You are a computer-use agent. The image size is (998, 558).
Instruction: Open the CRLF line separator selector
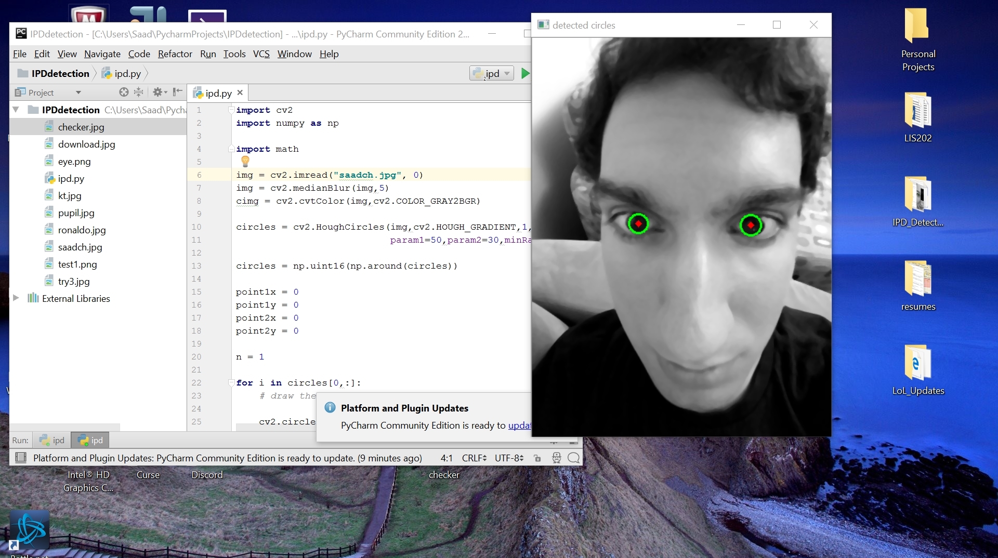coord(474,458)
